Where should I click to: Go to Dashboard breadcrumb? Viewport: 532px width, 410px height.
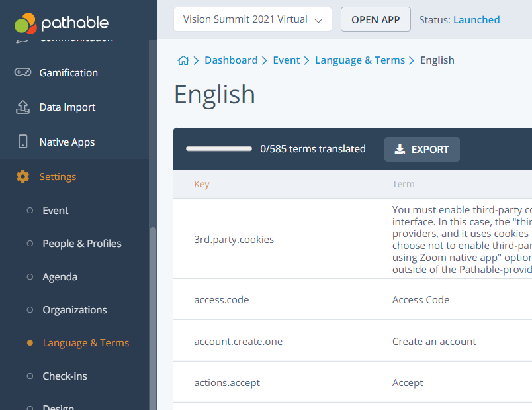pos(231,60)
